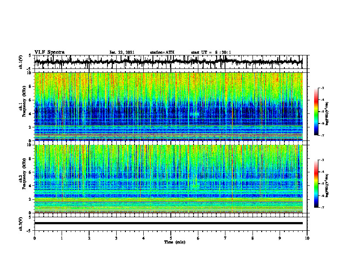Viewport: 346px width, 267px height.
Task: Click the ch.2 colorbar log(PSD) label
Action: click(327, 186)
